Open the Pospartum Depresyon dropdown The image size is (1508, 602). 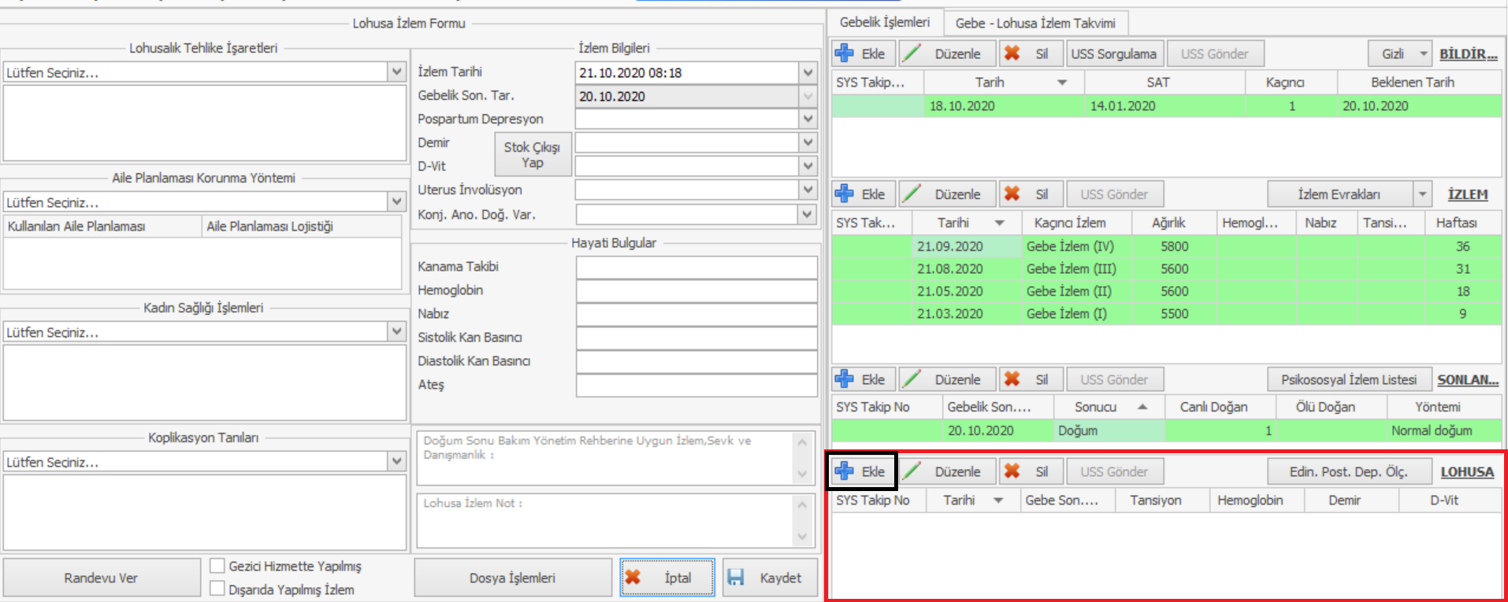click(808, 119)
